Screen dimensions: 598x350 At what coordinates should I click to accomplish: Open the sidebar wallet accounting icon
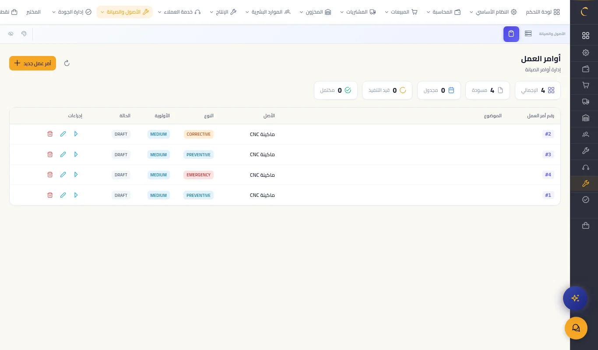tap(586, 69)
